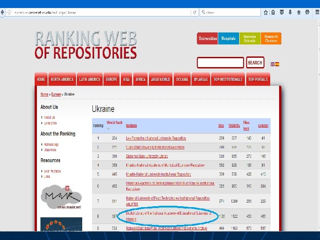Open Ukrainian Academy of Banking repository link
The height and width of the screenshot is (240, 320).
[x=170, y=186]
